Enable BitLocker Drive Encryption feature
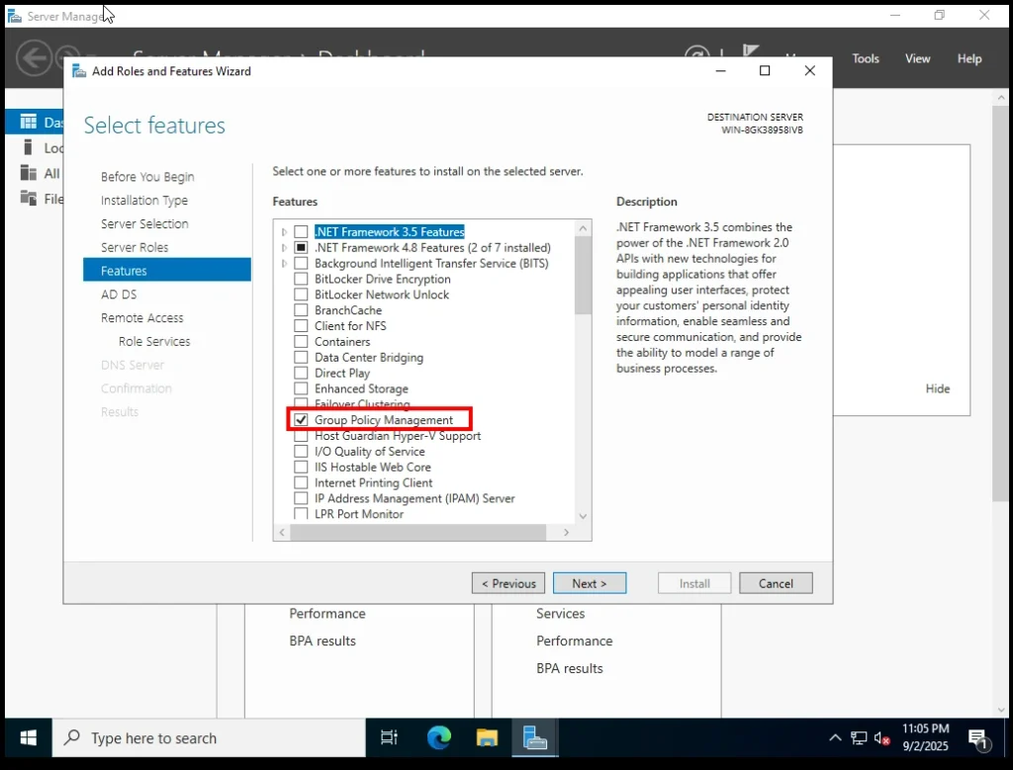 301,279
